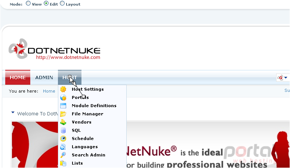Choose SQL menu entry
290x168 pixels.
pos(92,130)
